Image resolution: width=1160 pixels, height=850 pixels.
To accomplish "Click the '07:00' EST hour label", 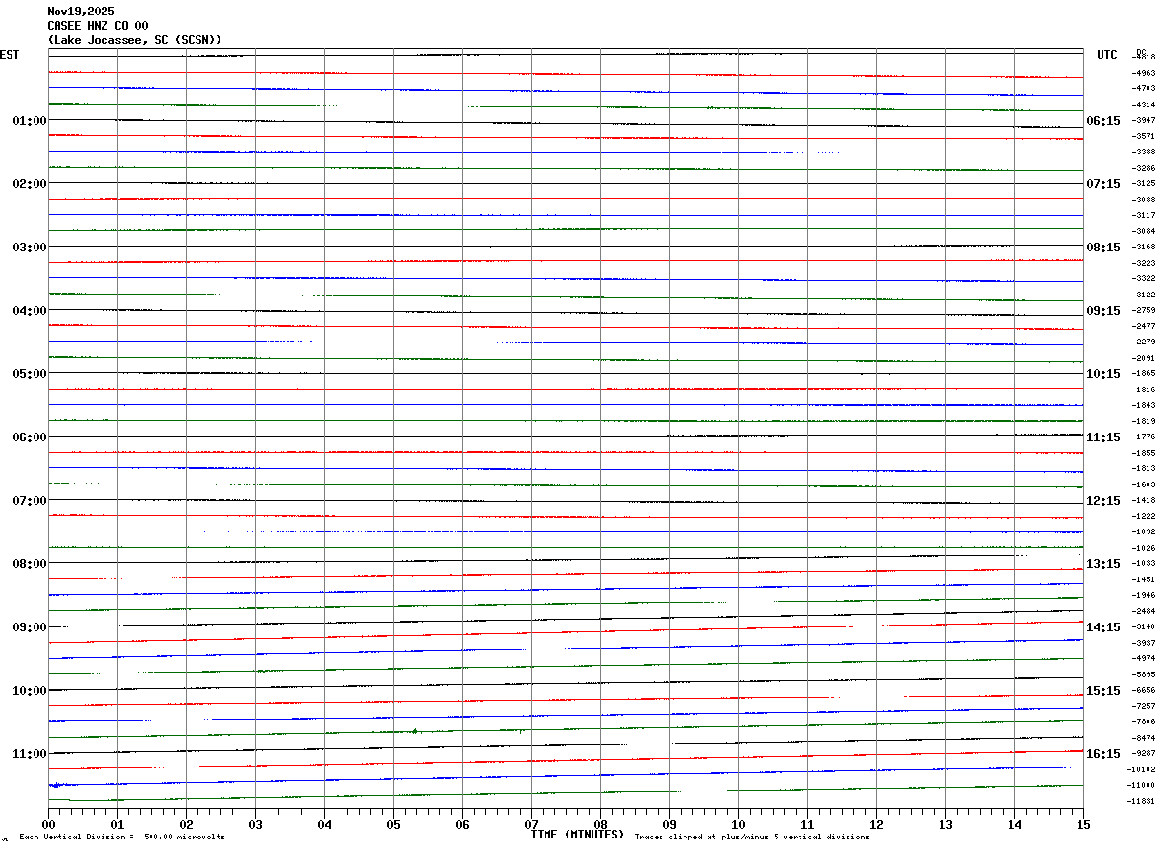I will [x=30, y=501].
